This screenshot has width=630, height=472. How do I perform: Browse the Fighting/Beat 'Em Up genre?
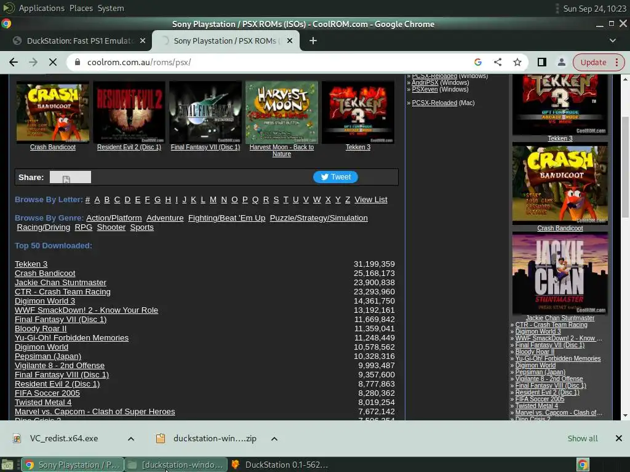point(226,218)
